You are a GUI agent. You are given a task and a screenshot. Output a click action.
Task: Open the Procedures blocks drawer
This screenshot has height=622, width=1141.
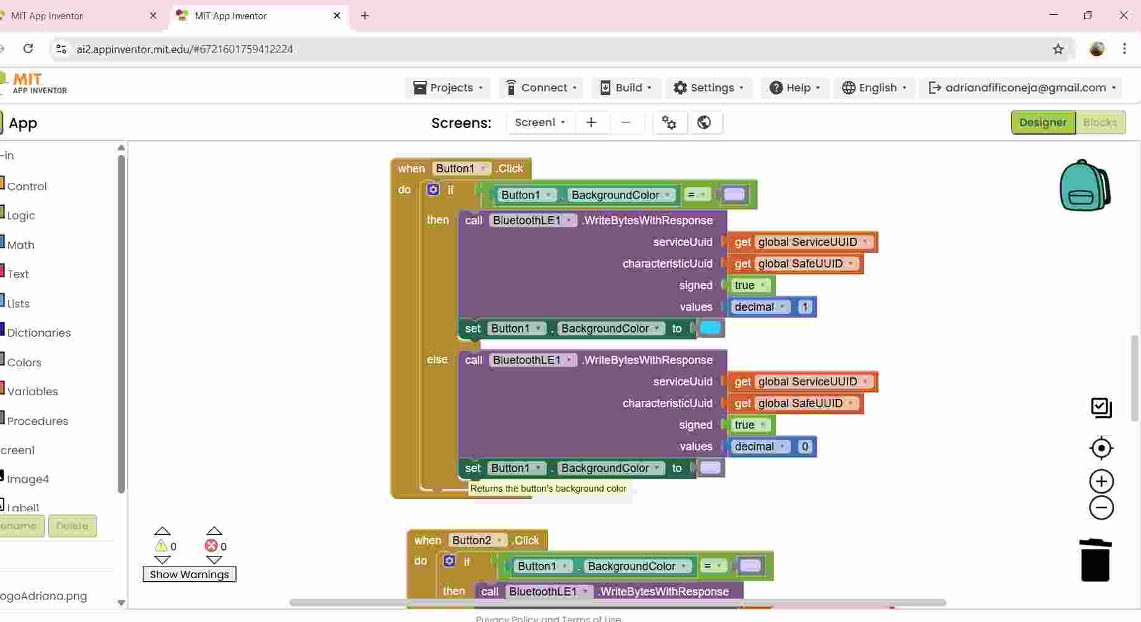37,421
